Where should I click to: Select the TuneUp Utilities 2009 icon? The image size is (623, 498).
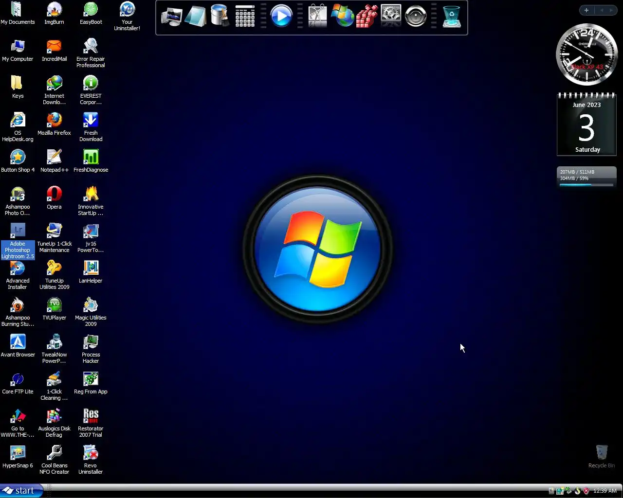[x=54, y=275]
